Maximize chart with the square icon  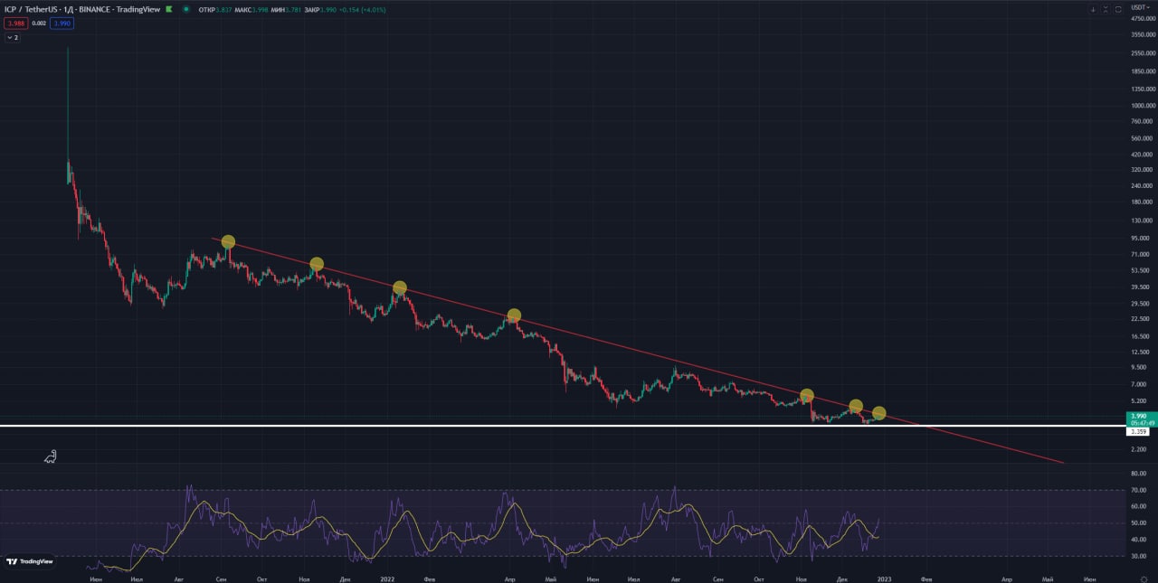tap(1118, 9)
